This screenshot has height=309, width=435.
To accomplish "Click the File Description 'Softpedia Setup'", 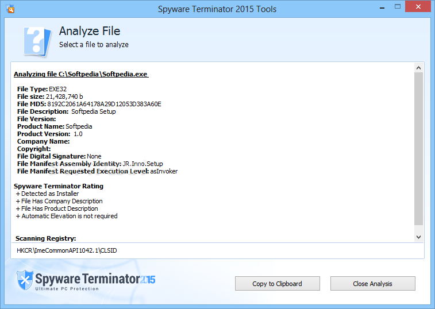I will click(x=94, y=111).
